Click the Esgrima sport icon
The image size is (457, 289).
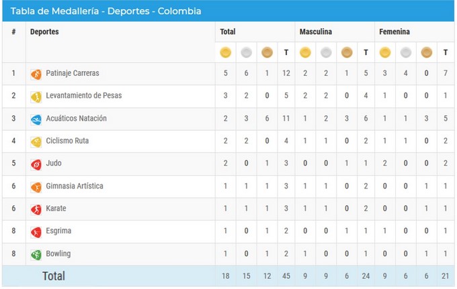click(x=36, y=232)
